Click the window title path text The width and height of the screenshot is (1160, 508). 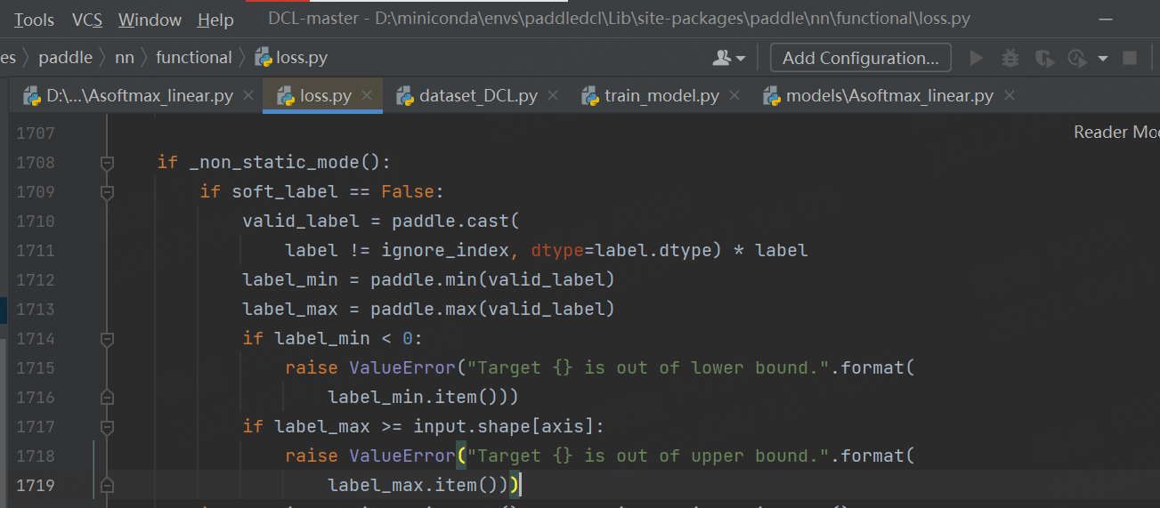(x=620, y=19)
